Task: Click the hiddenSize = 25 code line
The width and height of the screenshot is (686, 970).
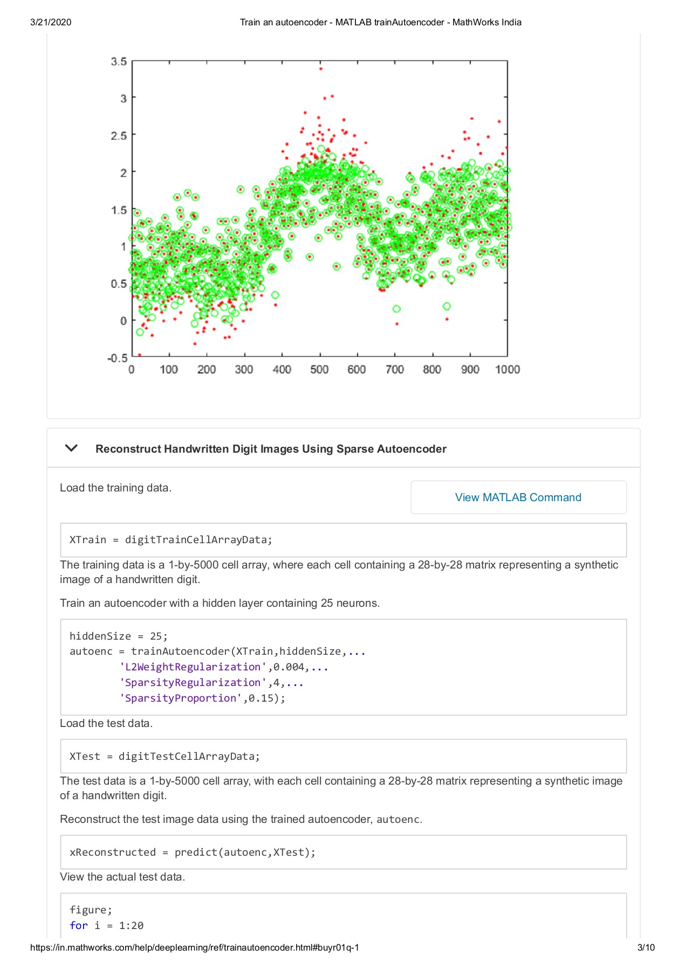Action: click(x=119, y=636)
